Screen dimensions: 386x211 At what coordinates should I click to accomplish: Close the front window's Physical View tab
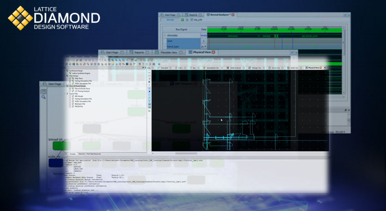pos(321,68)
